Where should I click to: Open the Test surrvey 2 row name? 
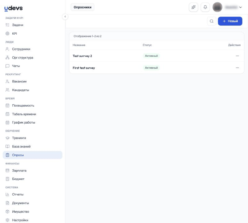point(82,56)
